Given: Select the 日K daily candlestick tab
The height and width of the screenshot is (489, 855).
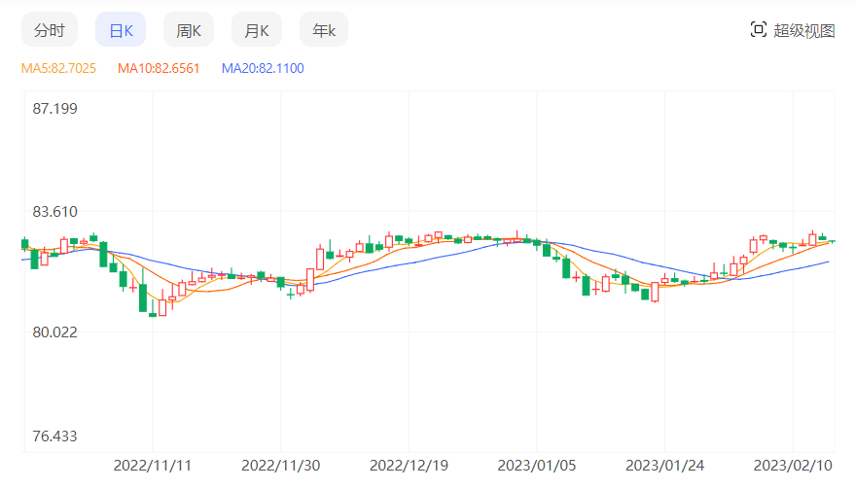Looking at the screenshot, I should click(121, 30).
